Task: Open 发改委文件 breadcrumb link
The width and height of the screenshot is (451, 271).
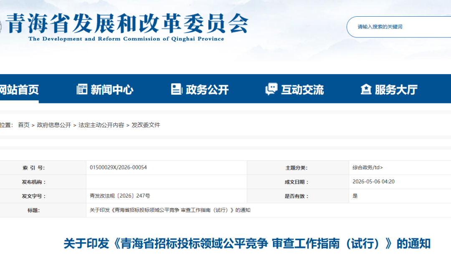Action: [146, 125]
